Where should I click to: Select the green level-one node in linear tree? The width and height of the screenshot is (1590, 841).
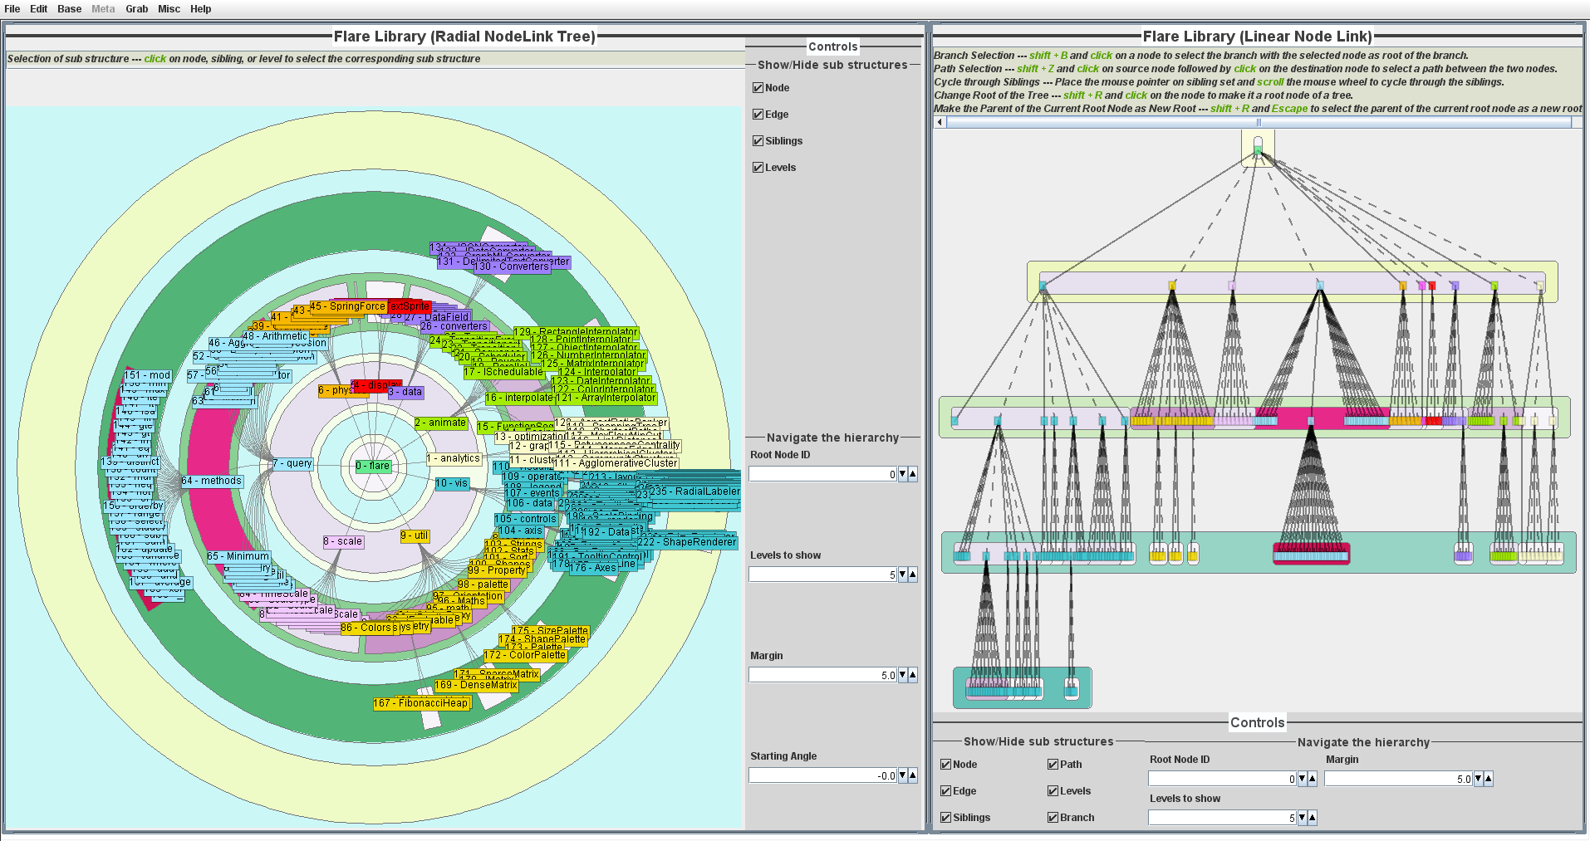click(1494, 286)
